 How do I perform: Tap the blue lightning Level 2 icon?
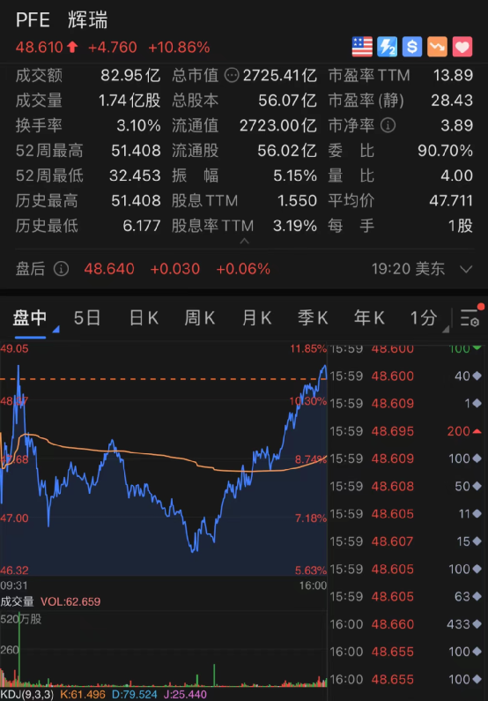[387, 47]
